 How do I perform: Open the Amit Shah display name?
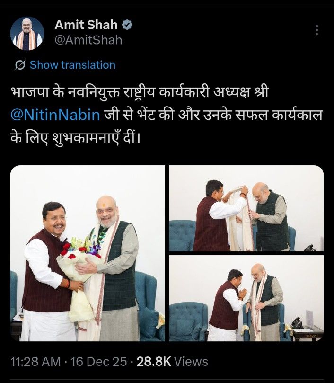pyautogui.click(x=86, y=25)
